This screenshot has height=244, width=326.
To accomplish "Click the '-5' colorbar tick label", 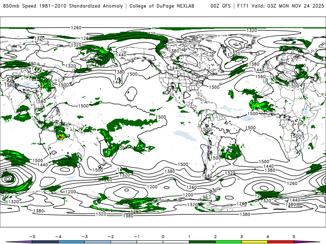I will click(32, 237).
